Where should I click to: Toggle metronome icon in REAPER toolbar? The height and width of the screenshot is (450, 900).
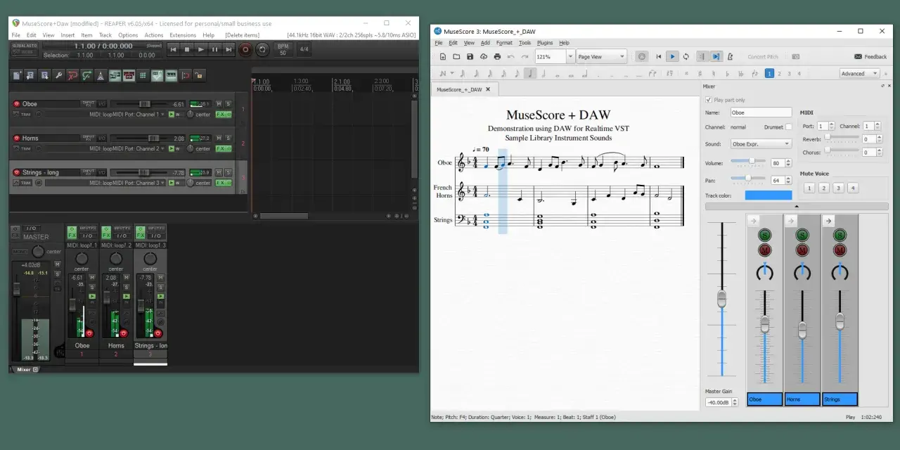click(101, 75)
